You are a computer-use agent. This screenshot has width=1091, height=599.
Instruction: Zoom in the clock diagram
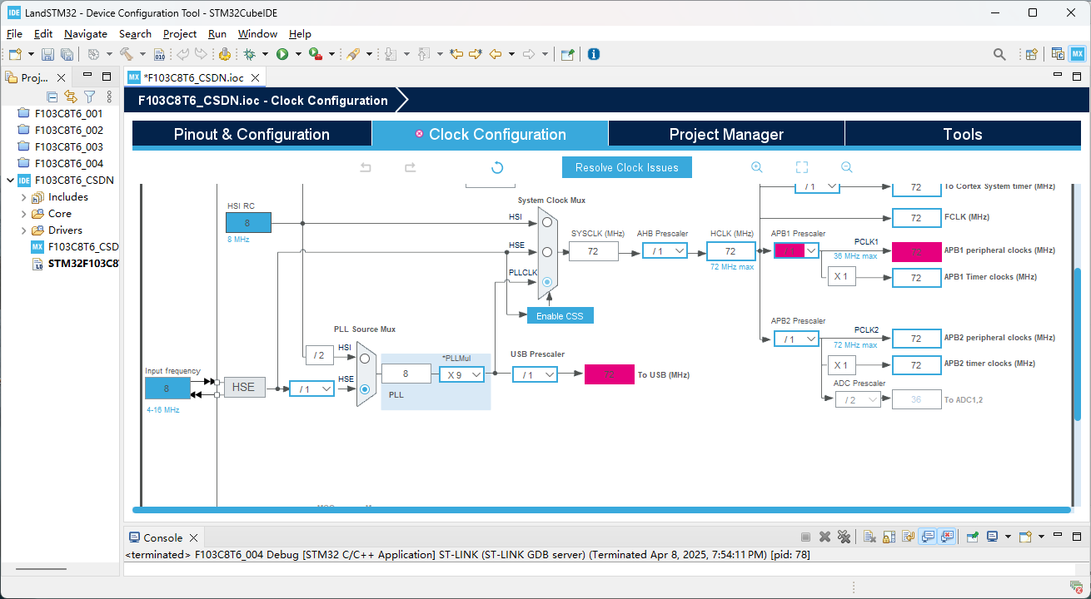pyautogui.click(x=757, y=167)
